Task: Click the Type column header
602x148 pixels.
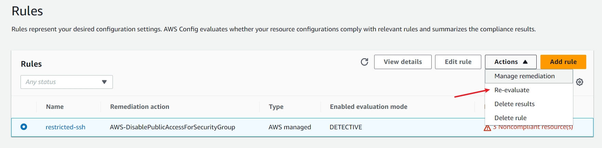Action: (276, 107)
